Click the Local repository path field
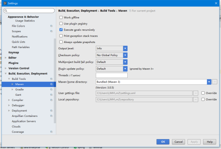Viewport: 221px width, 149px height. (144, 100)
